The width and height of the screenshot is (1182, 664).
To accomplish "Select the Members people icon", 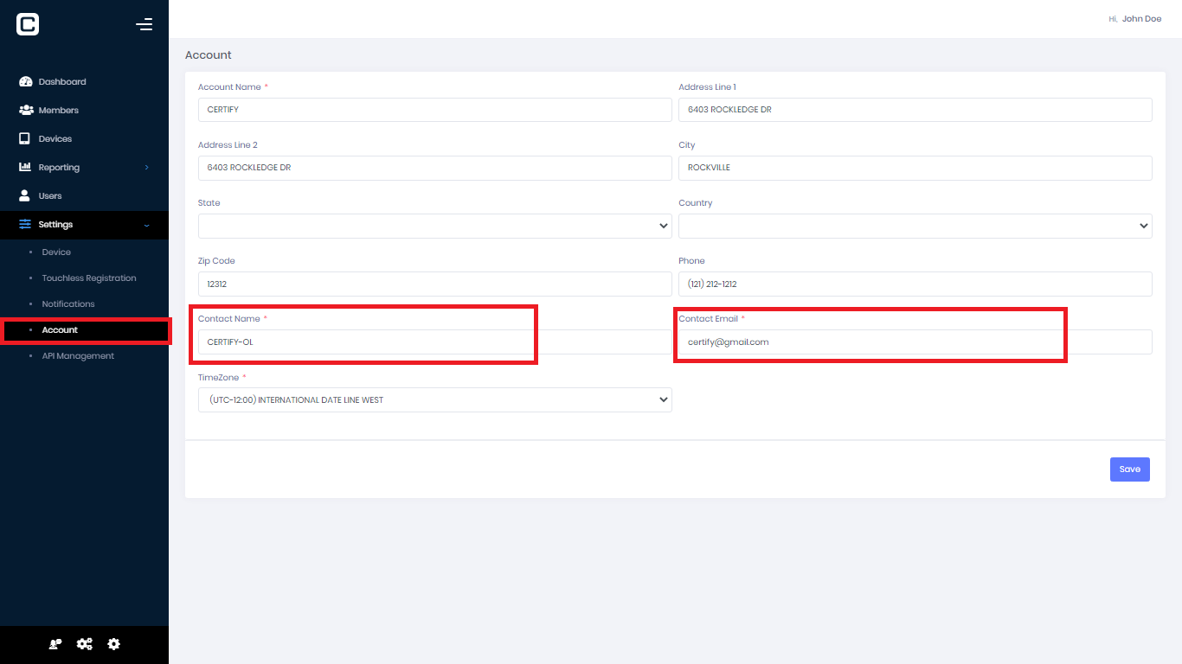I will point(26,110).
